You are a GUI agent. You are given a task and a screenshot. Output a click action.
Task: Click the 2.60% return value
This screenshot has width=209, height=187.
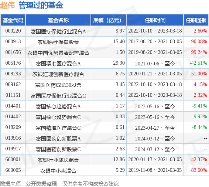200,31
